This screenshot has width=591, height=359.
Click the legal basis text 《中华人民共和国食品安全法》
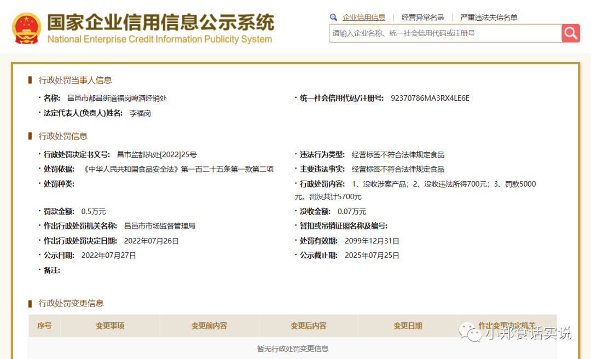(x=130, y=169)
